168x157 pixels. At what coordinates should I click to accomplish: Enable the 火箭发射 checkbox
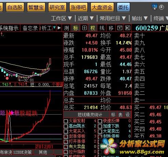66,121
